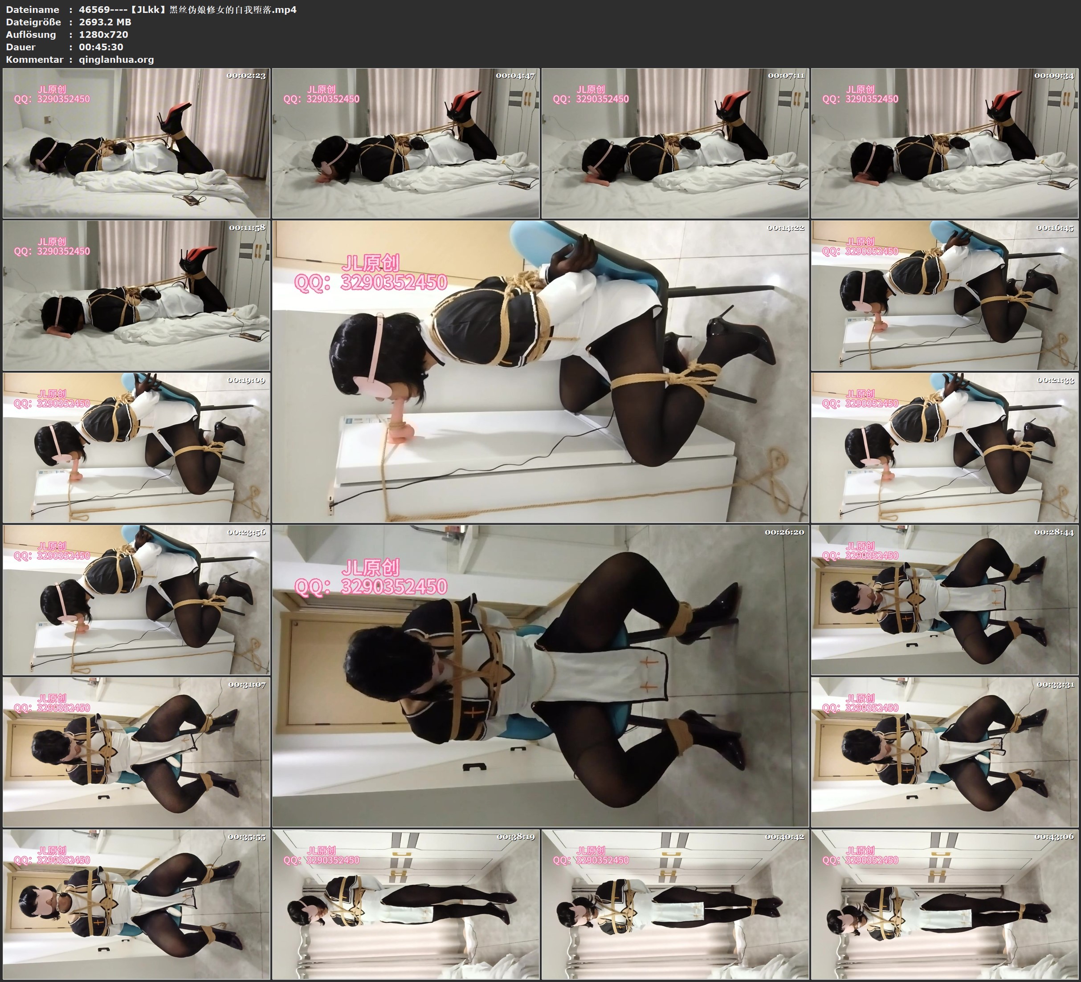Click the 00:45:30 duration value
This screenshot has width=1081, height=982.
click(x=101, y=47)
